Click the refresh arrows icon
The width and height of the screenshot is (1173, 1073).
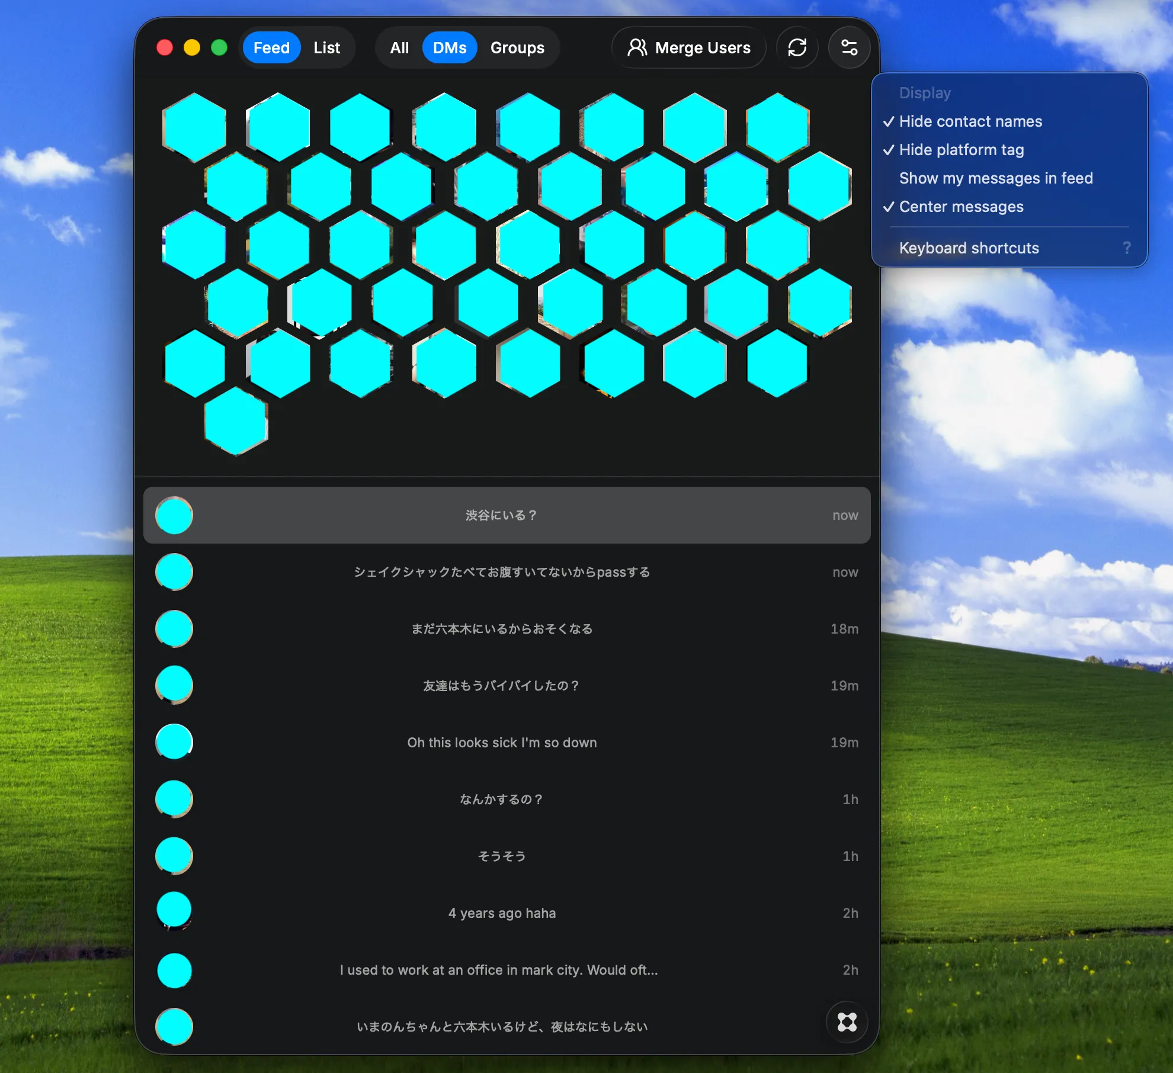(797, 47)
